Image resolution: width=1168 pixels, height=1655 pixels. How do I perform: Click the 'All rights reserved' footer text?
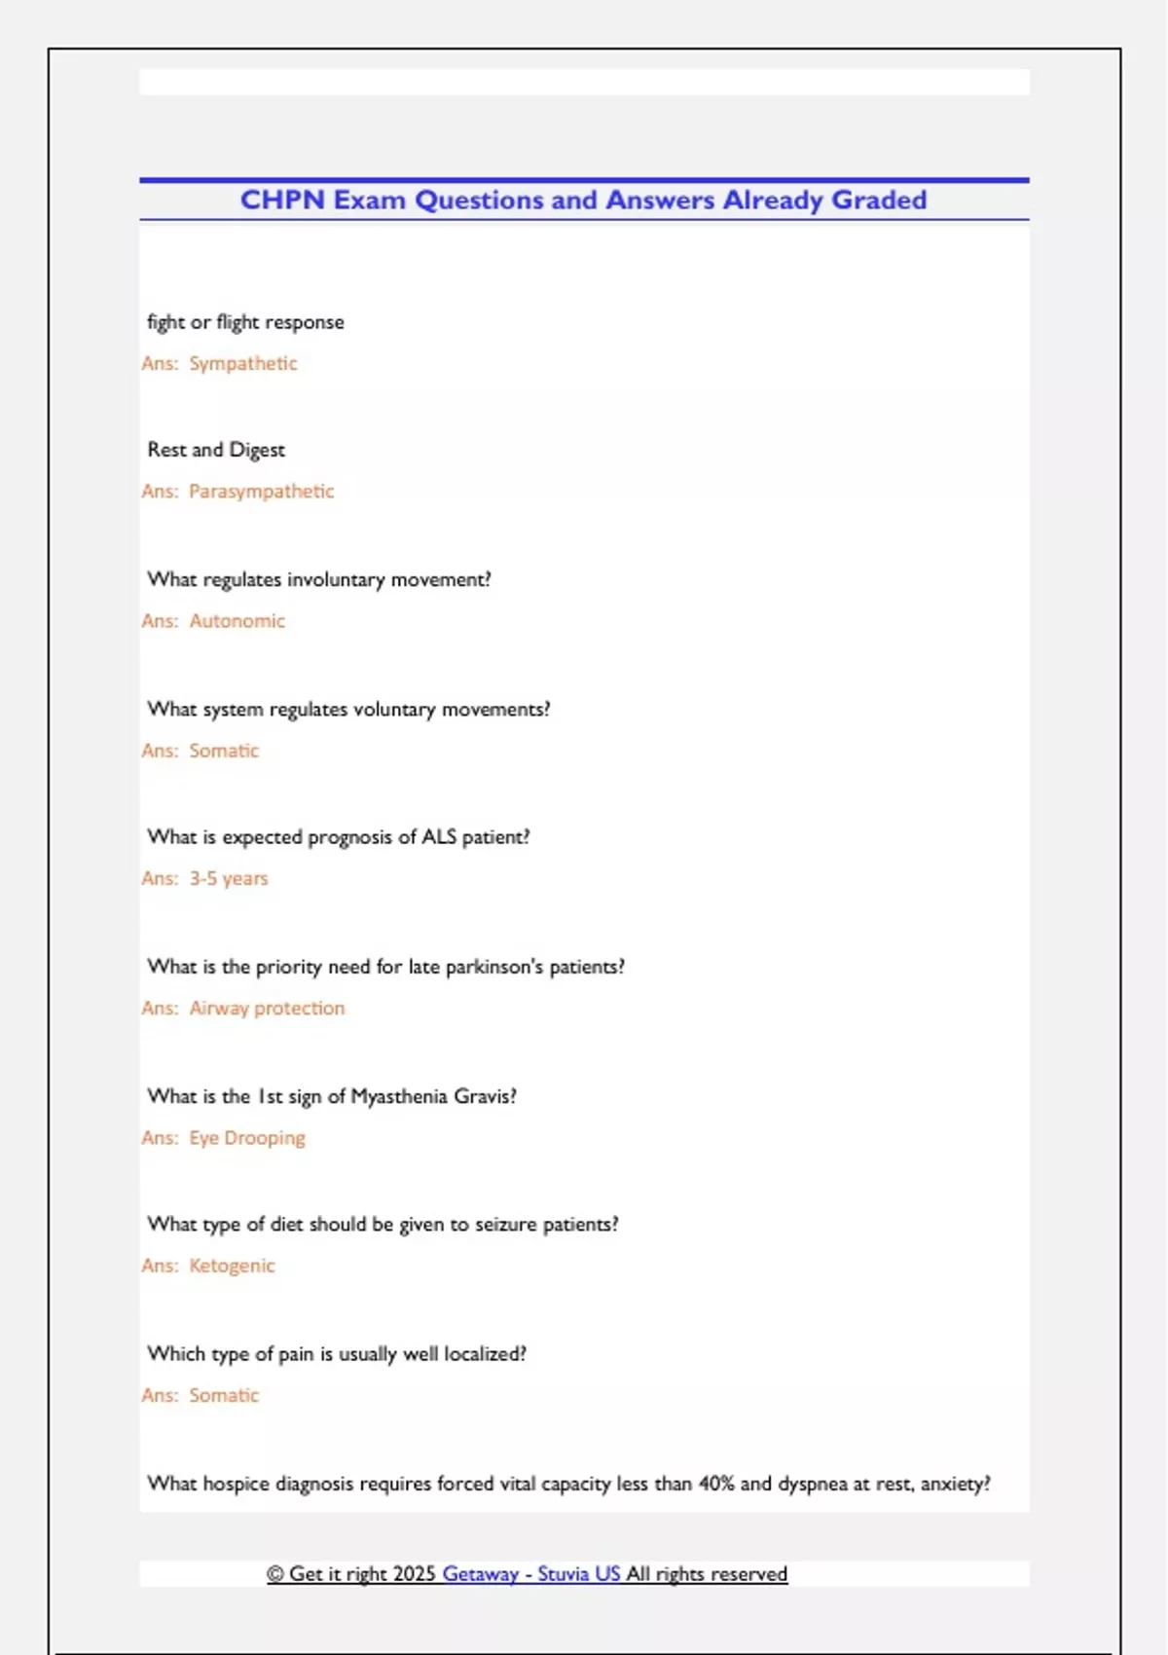point(707,1574)
